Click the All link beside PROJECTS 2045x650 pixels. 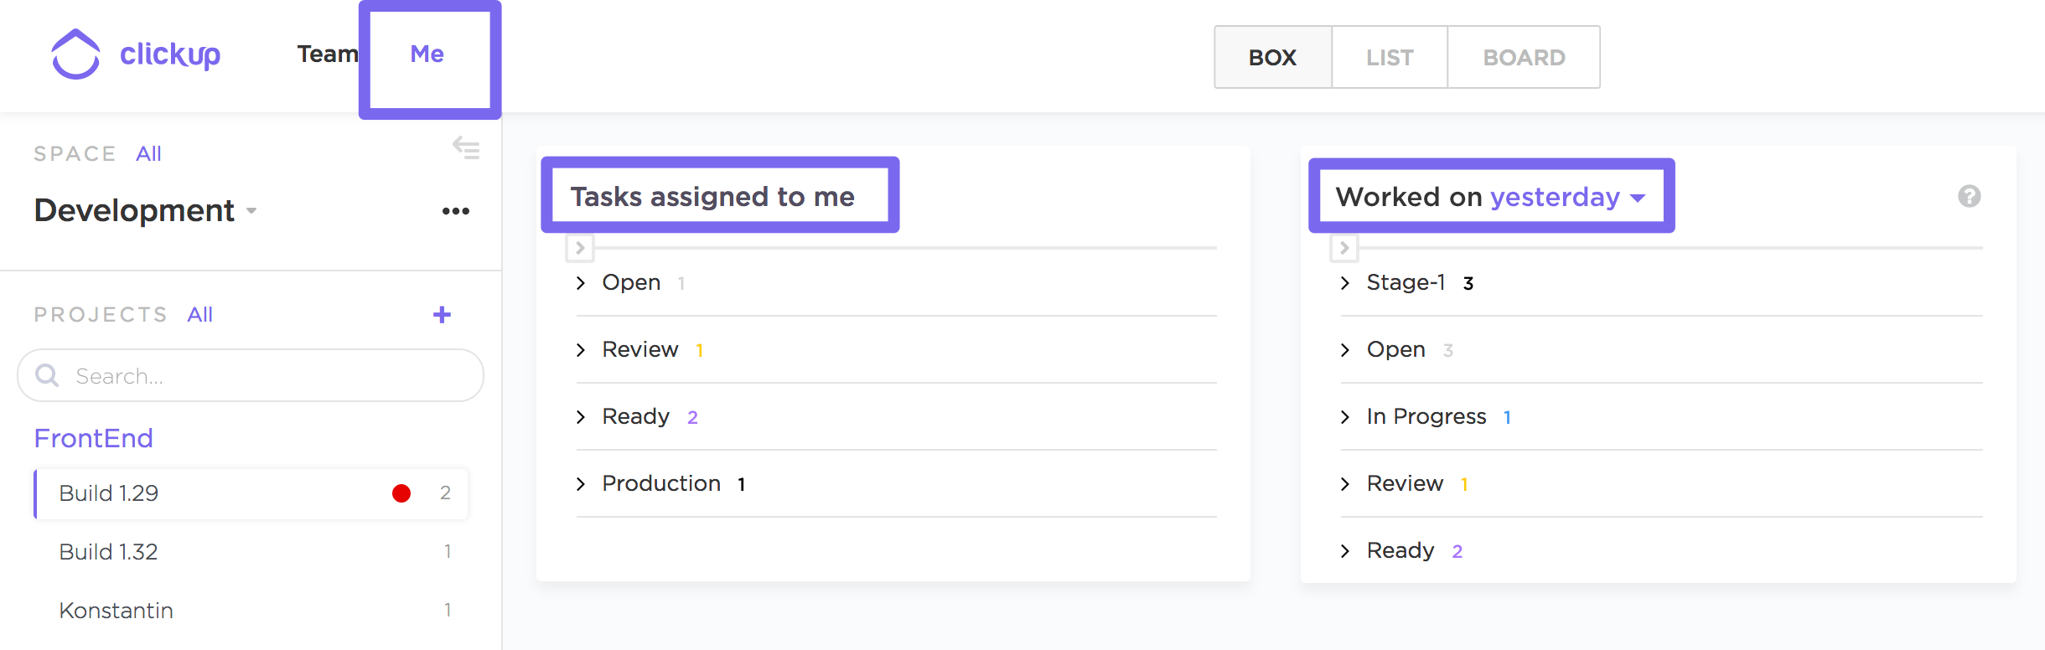point(199,315)
